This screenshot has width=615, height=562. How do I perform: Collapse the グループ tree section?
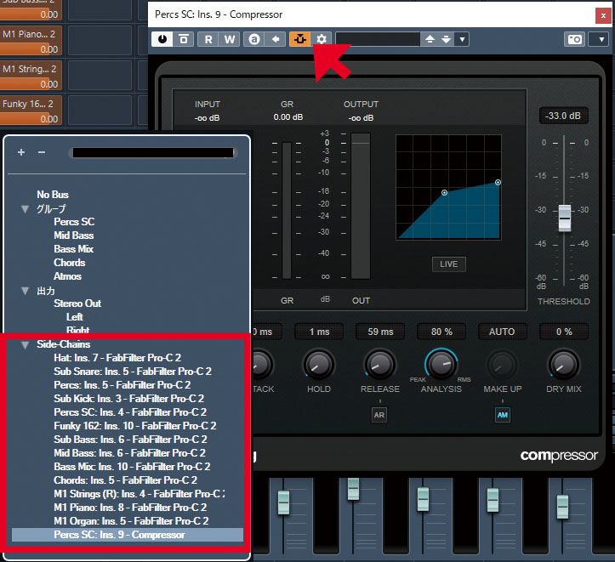[26, 209]
